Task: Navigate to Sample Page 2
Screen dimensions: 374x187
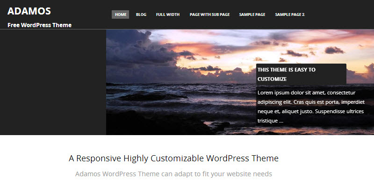Action: 290,14
